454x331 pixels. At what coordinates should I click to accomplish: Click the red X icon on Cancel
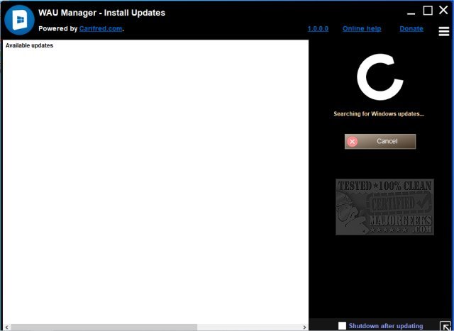(352, 142)
